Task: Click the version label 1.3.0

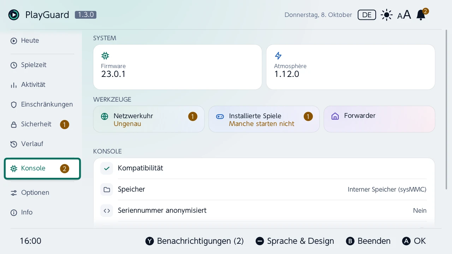Action: click(85, 15)
